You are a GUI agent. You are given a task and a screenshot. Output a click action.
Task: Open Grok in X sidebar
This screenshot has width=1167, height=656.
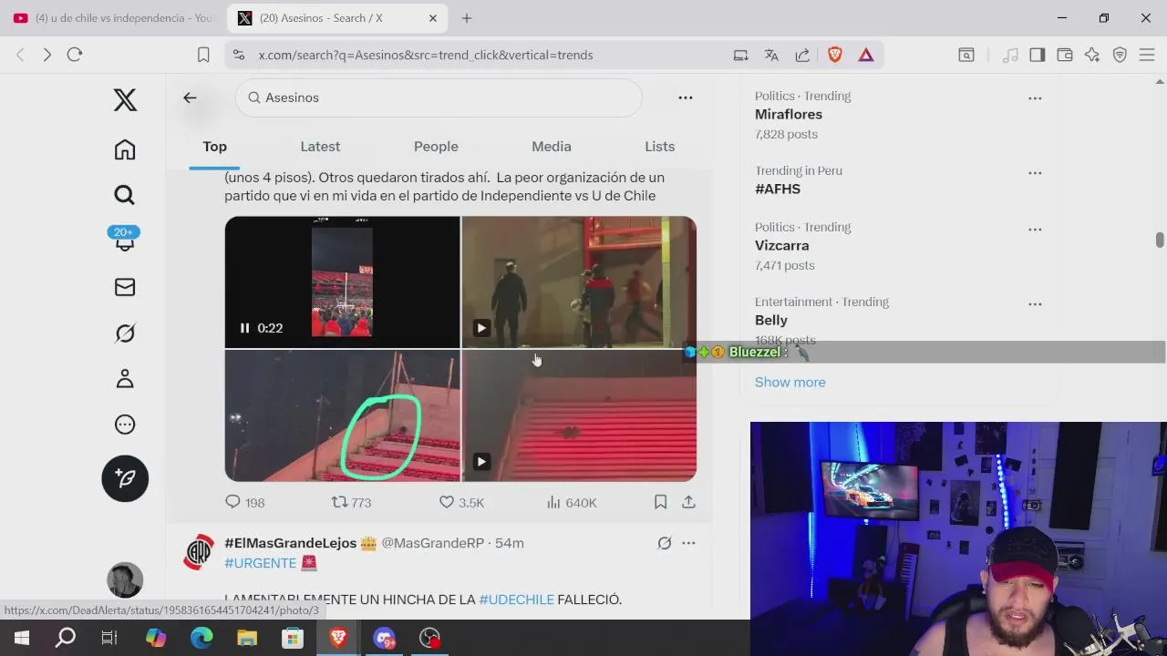click(125, 333)
